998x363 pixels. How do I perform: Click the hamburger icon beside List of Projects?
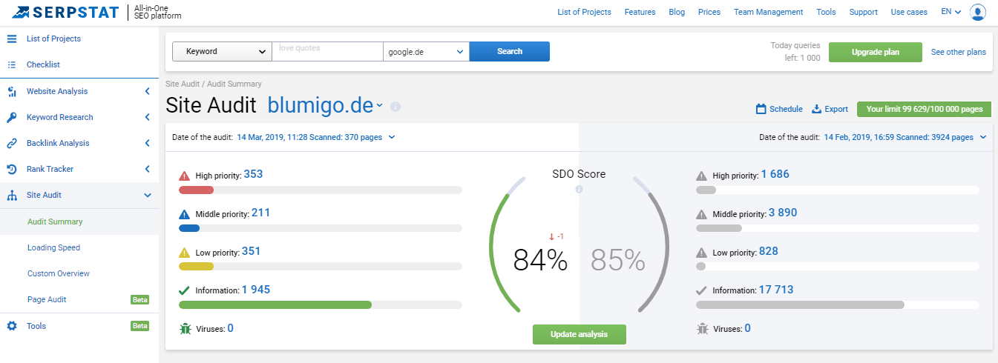(12, 39)
